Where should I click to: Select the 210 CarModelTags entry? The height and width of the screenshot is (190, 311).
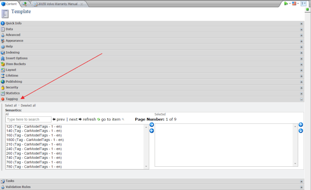click(34, 144)
